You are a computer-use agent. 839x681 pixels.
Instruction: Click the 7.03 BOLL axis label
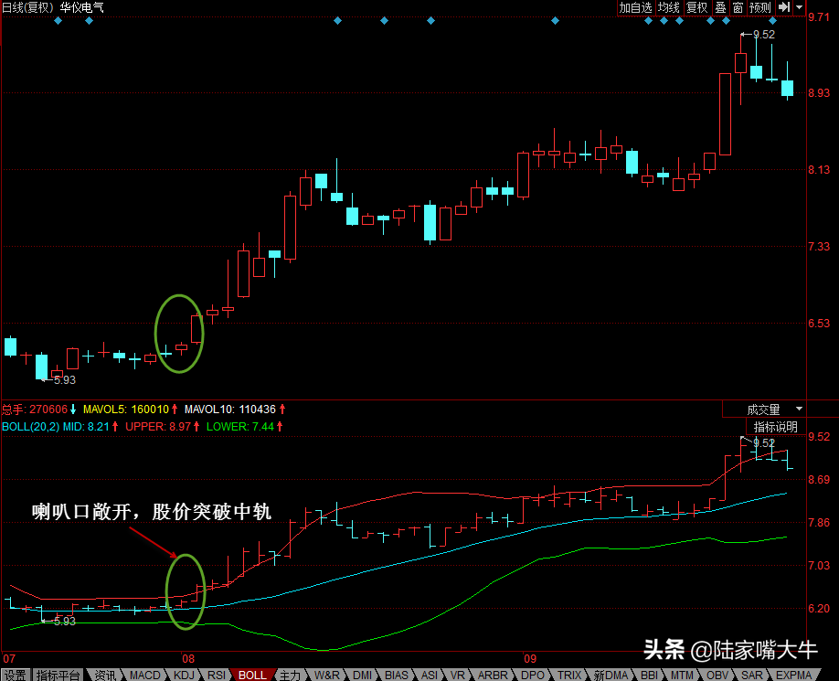click(819, 566)
